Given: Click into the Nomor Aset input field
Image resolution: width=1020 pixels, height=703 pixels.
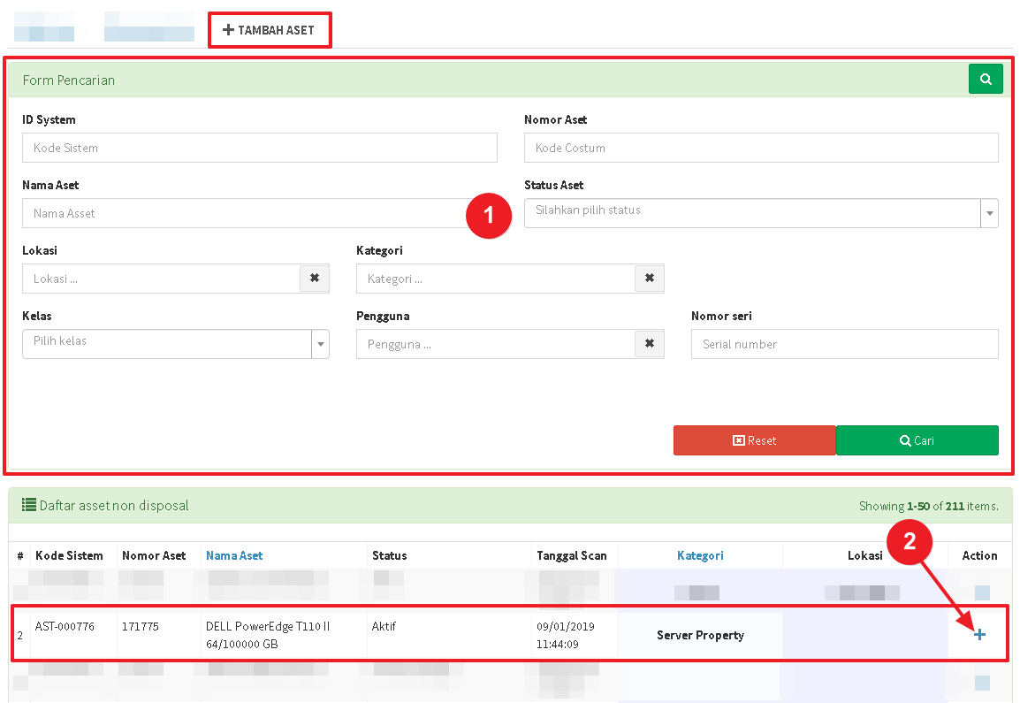Looking at the screenshot, I should tap(760, 148).
